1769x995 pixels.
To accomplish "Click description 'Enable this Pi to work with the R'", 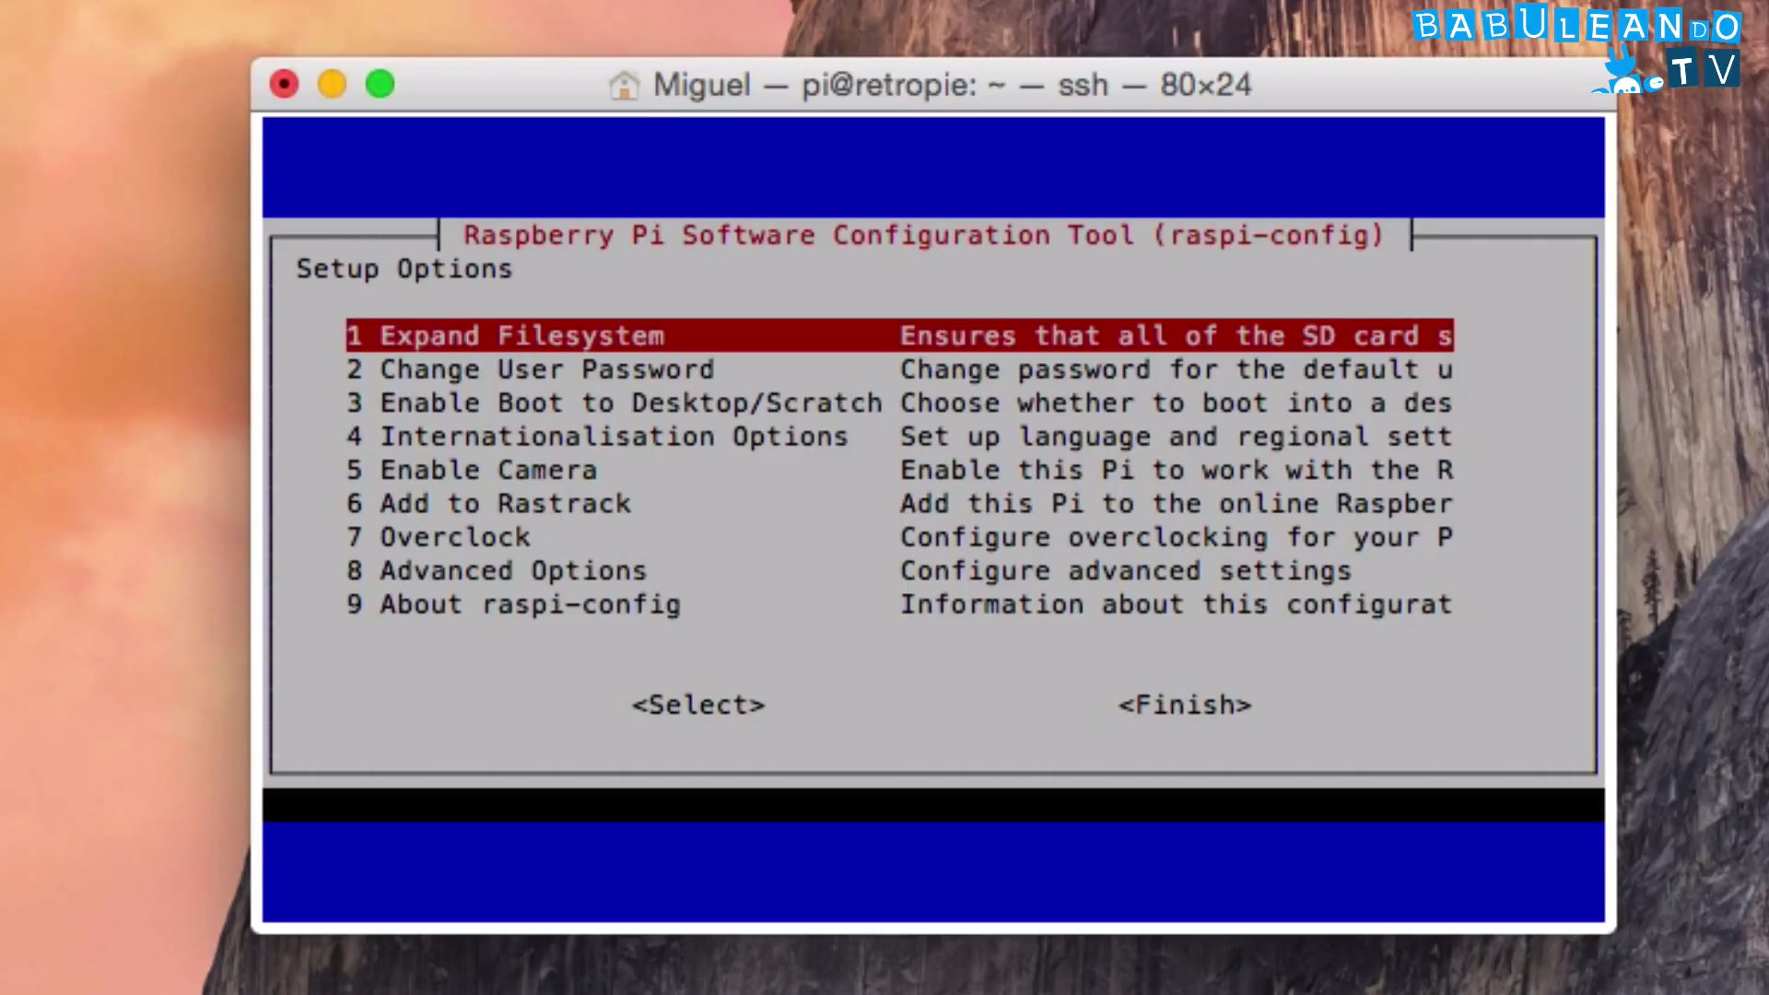I will coord(1177,470).
